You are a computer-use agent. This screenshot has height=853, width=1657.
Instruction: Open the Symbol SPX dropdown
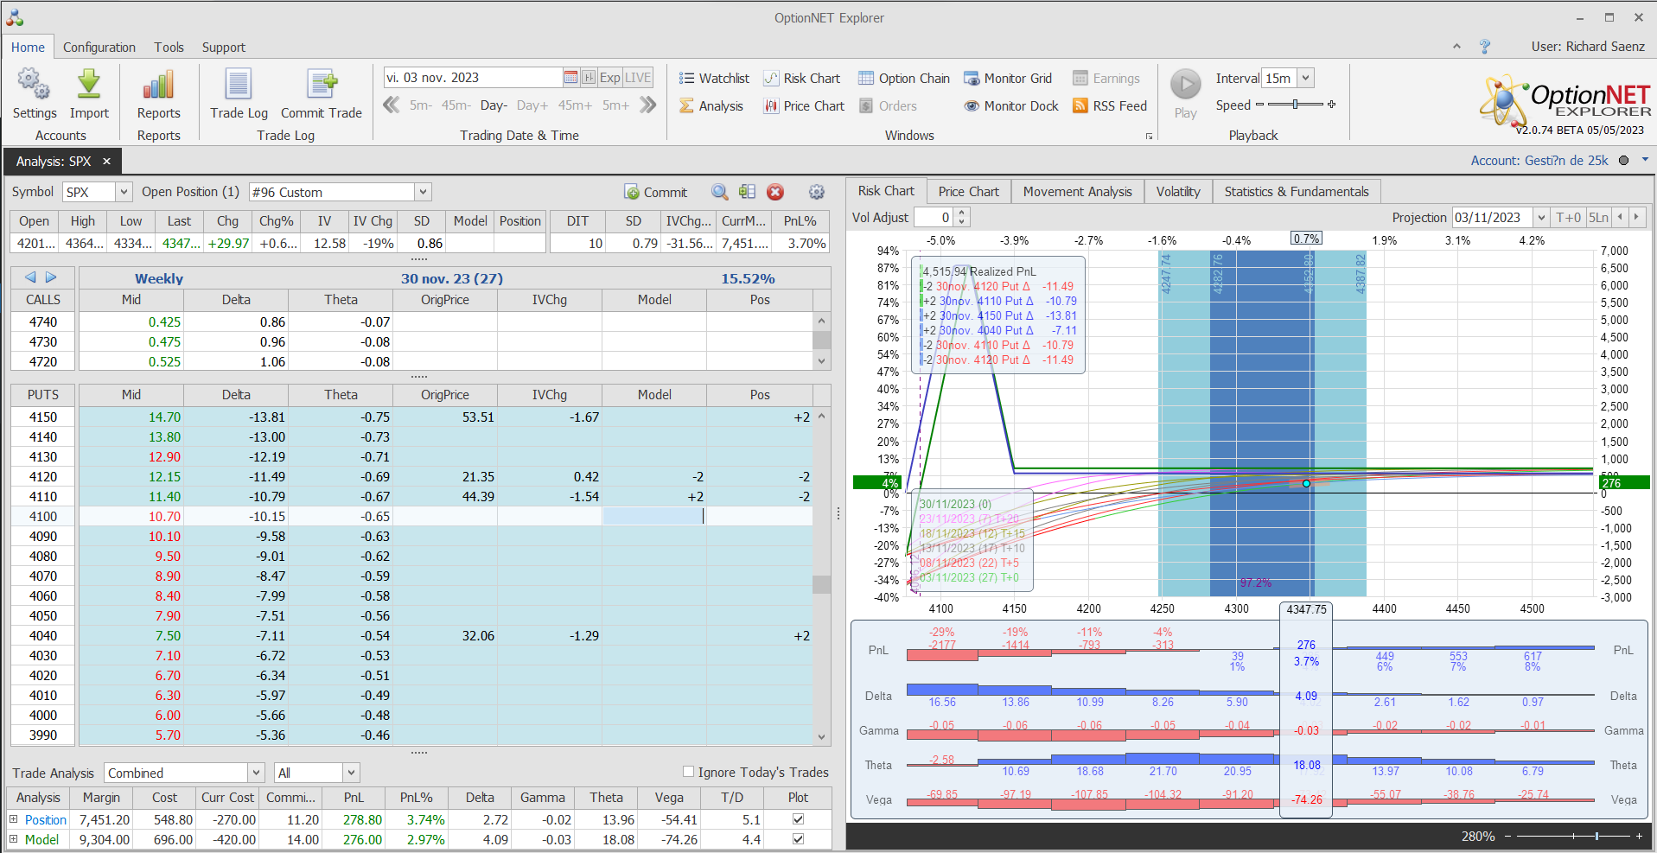tap(124, 192)
